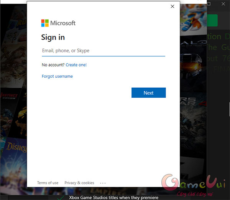Select the Gears of War 4 cover
The width and height of the screenshot is (230, 200).
(x=193, y=125)
